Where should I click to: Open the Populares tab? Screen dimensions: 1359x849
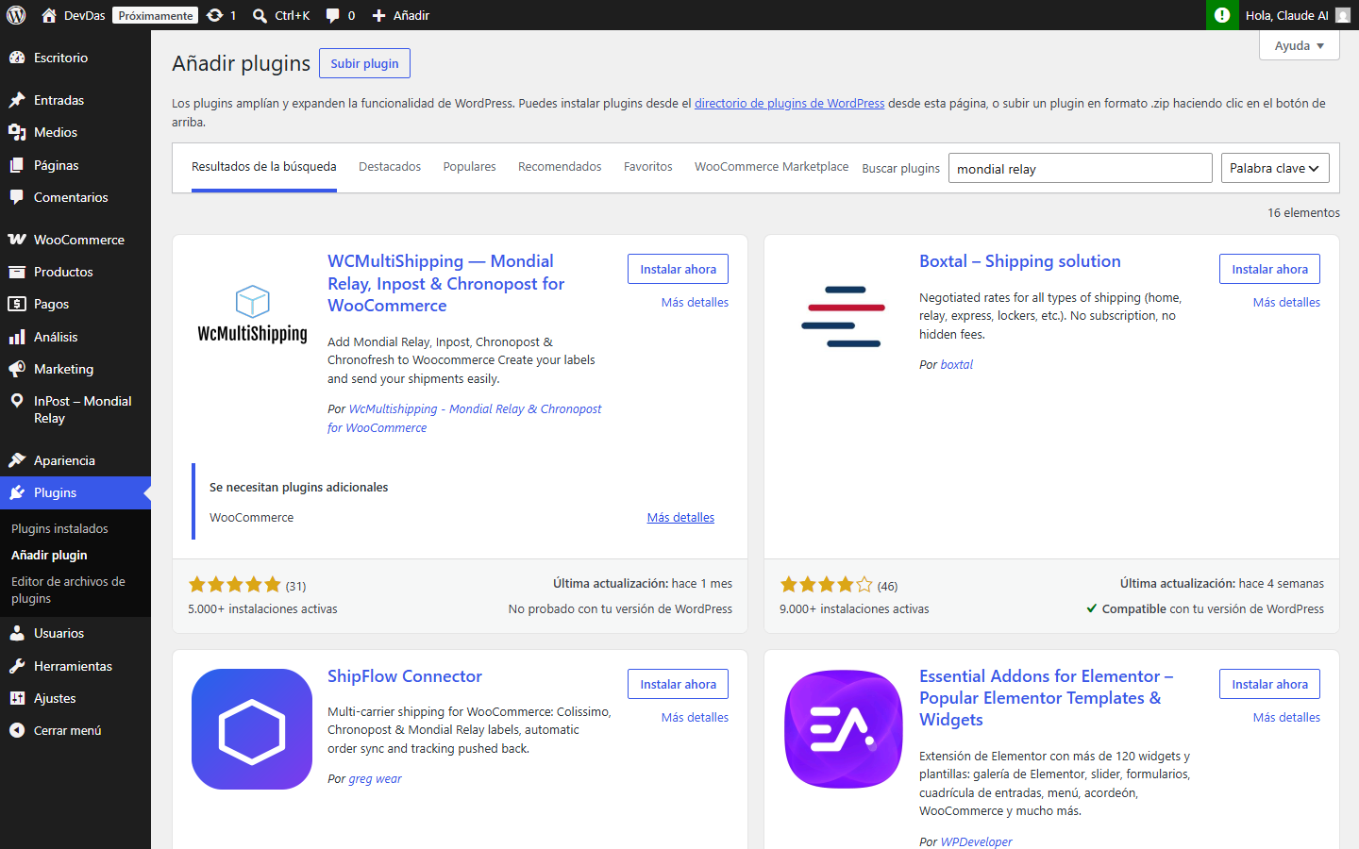pyautogui.click(x=469, y=167)
